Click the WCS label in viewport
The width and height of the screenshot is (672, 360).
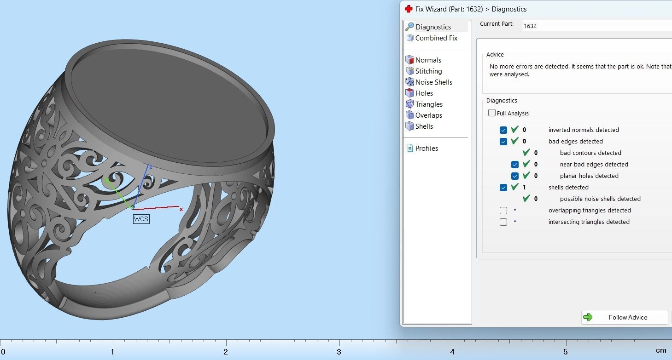141,219
